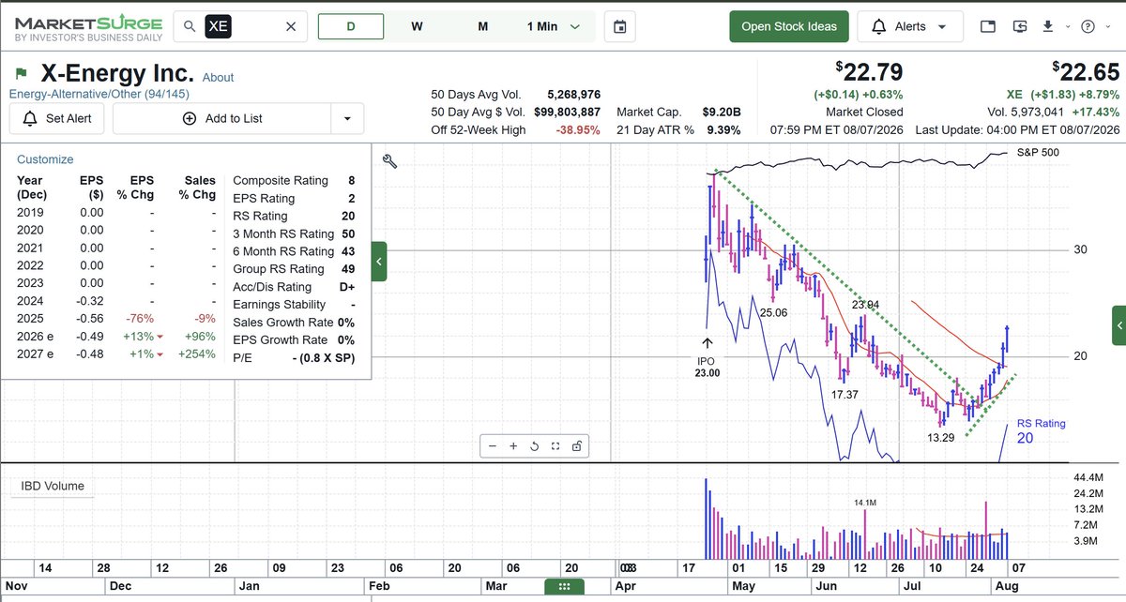This screenshot has width=1126, height=602.
Task: Click the fullscreen fit chart icon
Action: 555,446
